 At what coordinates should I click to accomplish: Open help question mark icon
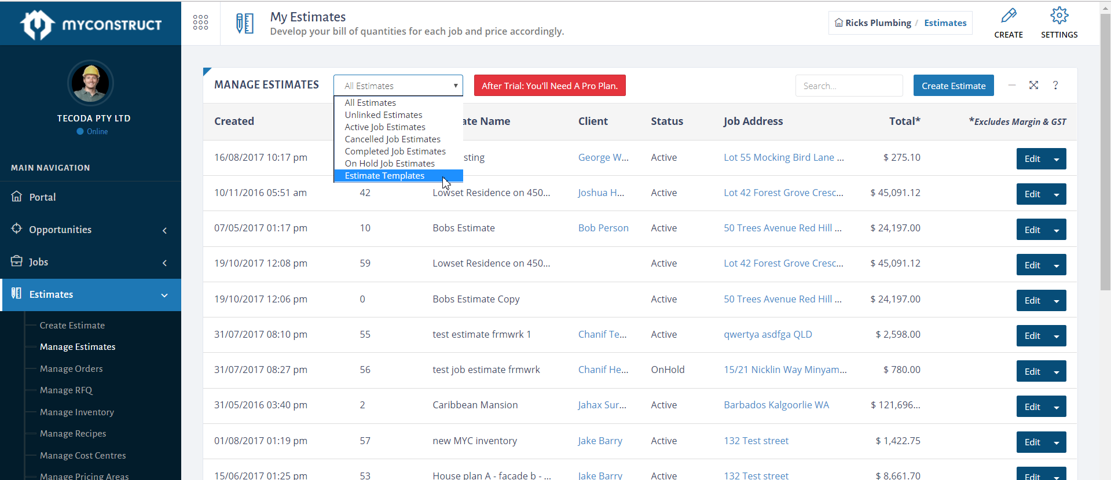tap(1055, 85)
